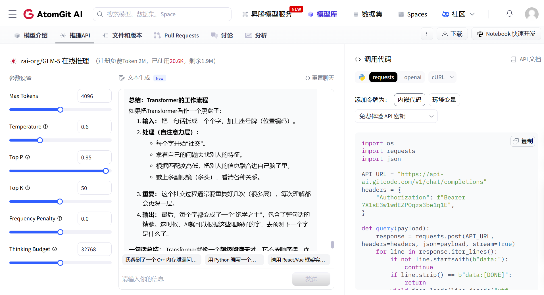Select the 环境变量 token option

[x=444, y=100]
